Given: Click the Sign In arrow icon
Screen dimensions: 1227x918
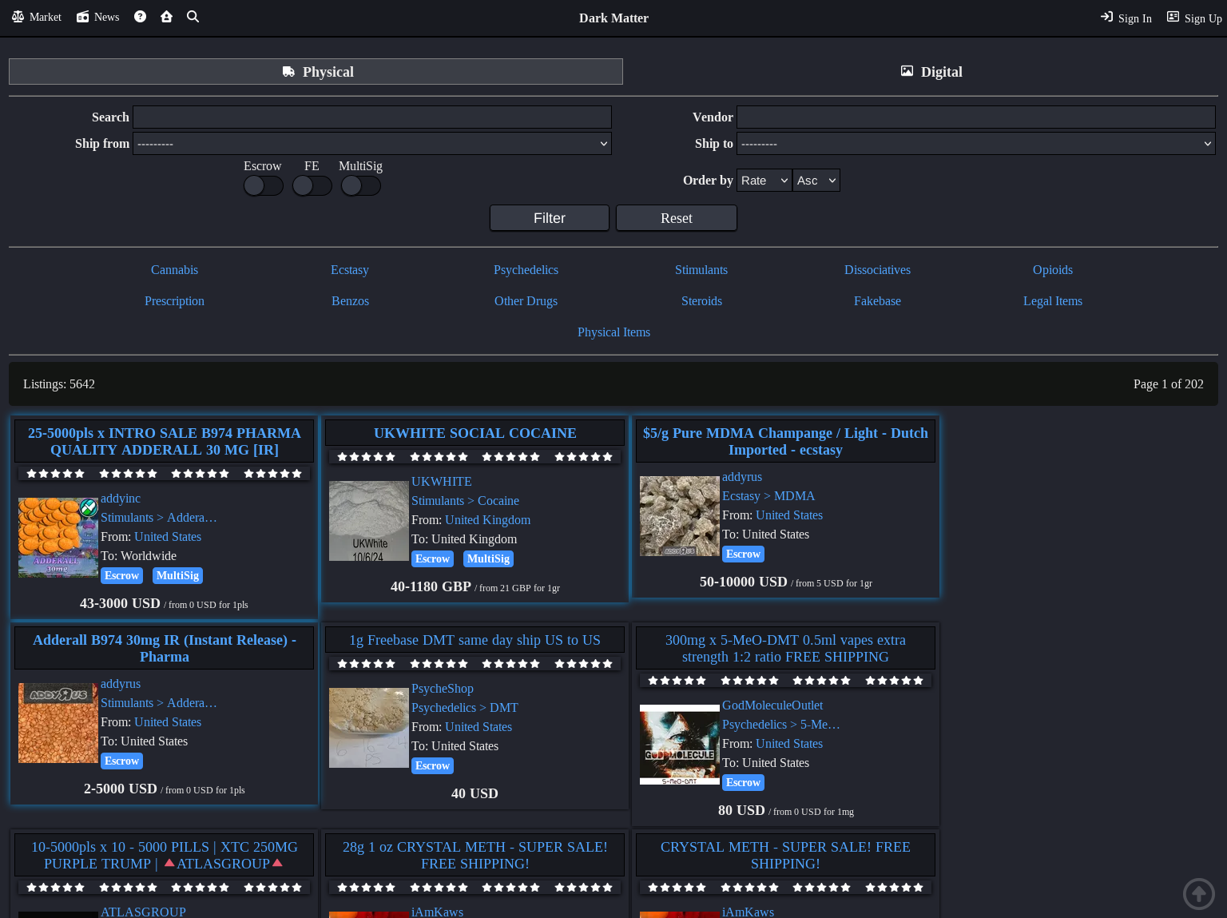Looking at the screenshot, I should pyautogui.click(x=1106, y=17).
